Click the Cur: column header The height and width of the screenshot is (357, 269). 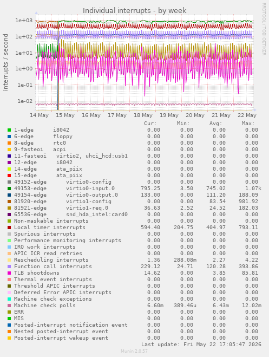[x=150, y=124]
